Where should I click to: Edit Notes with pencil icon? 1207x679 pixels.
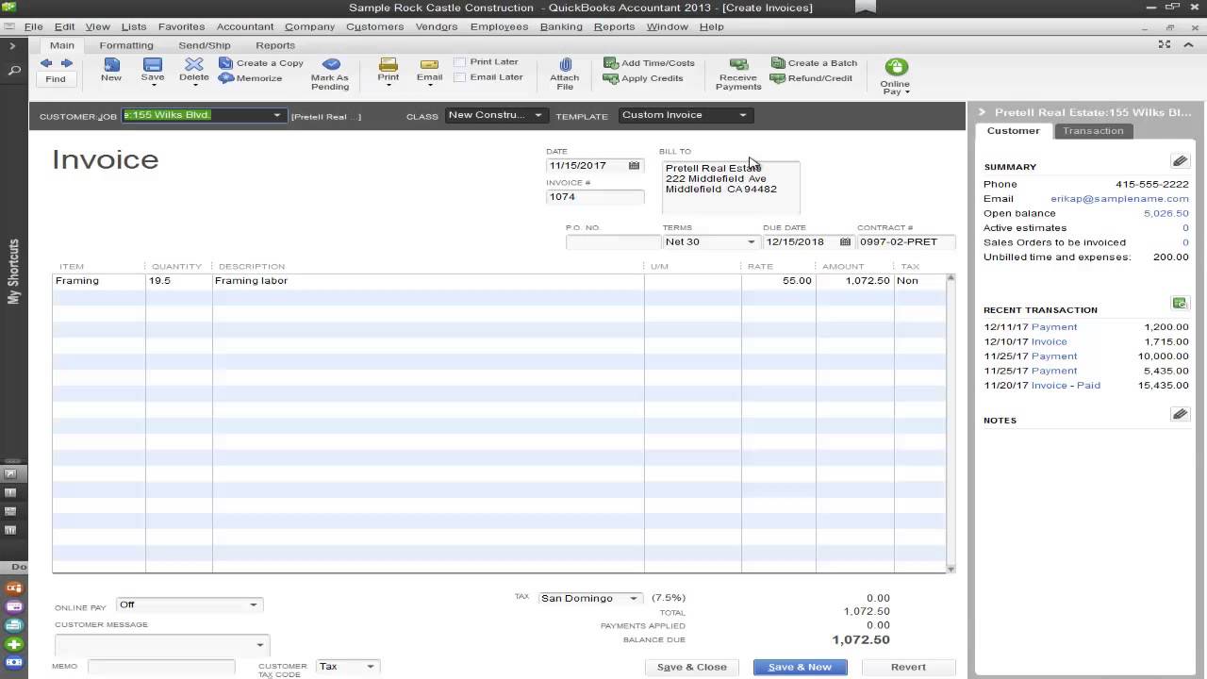[x=1180, y=414]
